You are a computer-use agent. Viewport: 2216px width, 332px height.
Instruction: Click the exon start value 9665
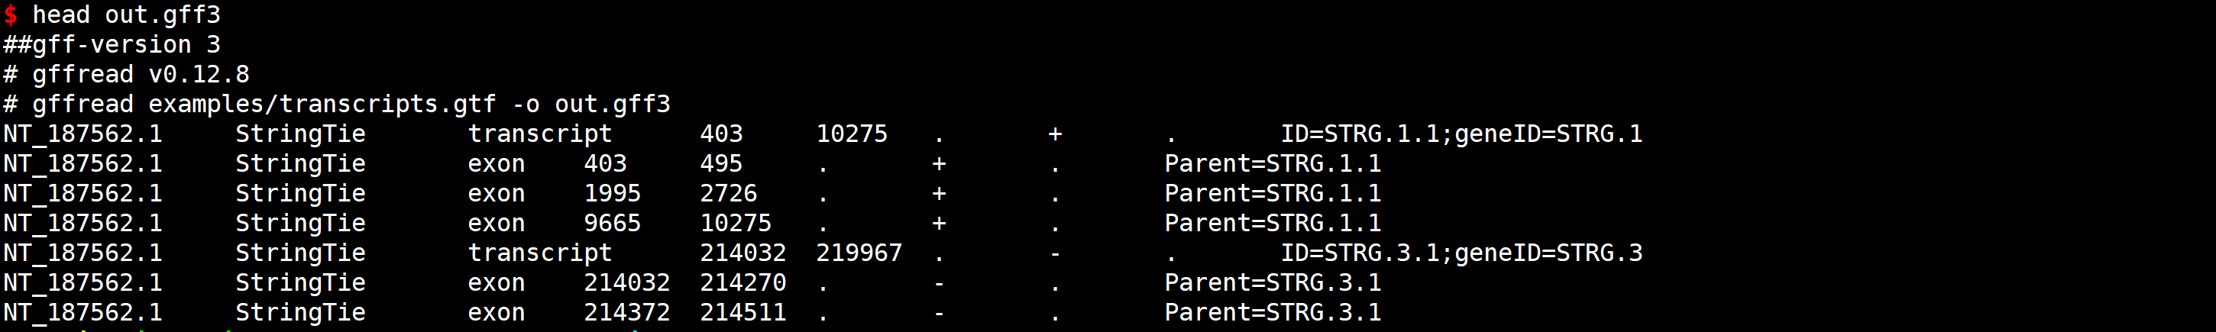[612, 224]
